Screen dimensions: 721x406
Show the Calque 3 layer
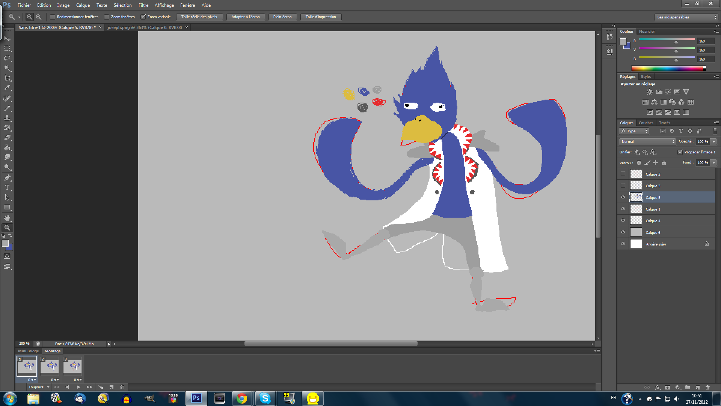623,186
